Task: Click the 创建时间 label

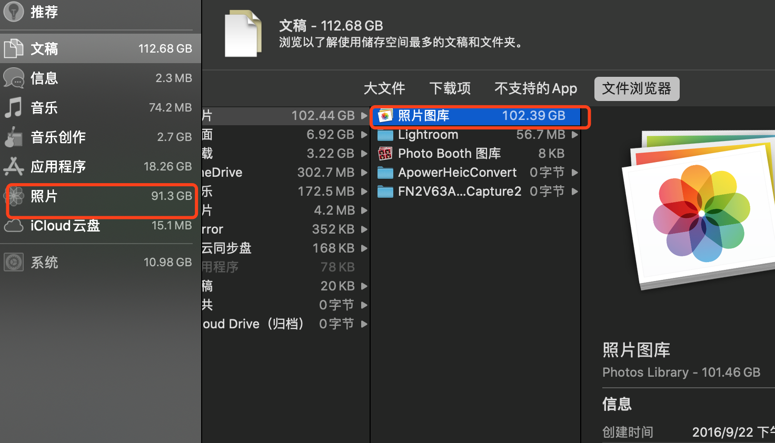Action: pos(628,432)
